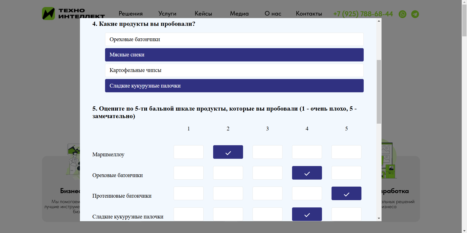Image resolution: width=467 pixels, height=233 pixels.
Task: Deselect the highlighted «Мясные снеки» option
Action: pyautogui.click(x=234, y=55)
